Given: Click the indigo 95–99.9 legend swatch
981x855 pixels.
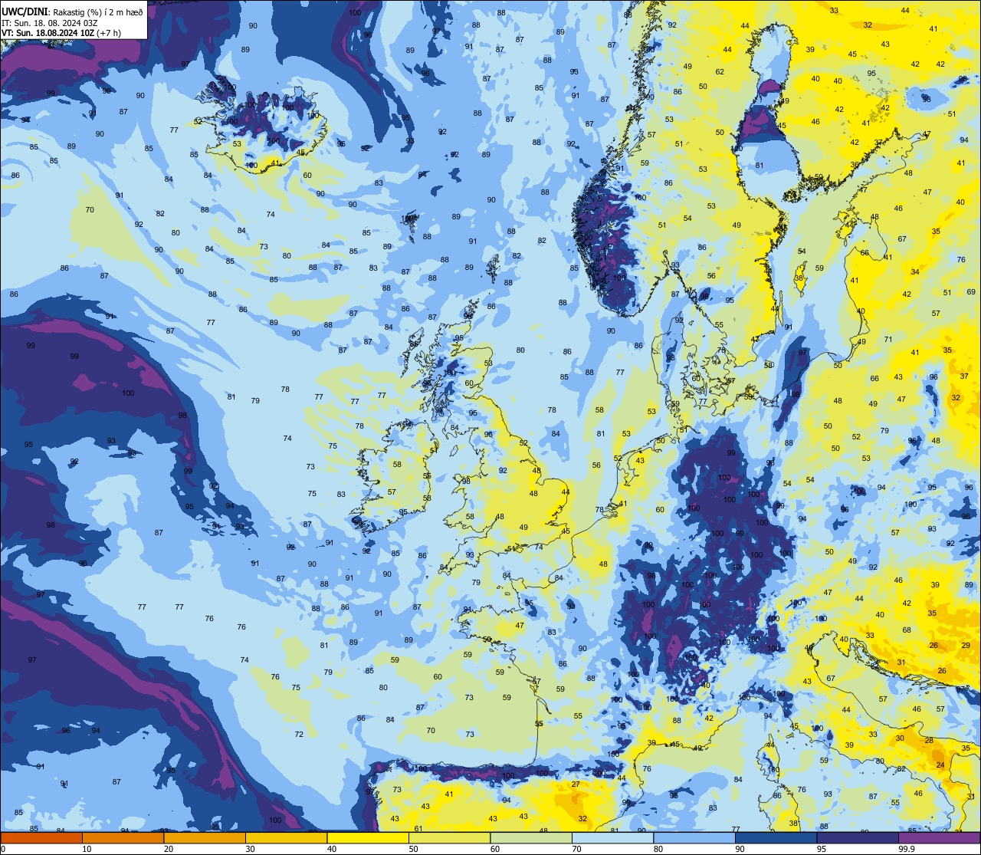Looking at the screenshot, I should coord(858,837).
